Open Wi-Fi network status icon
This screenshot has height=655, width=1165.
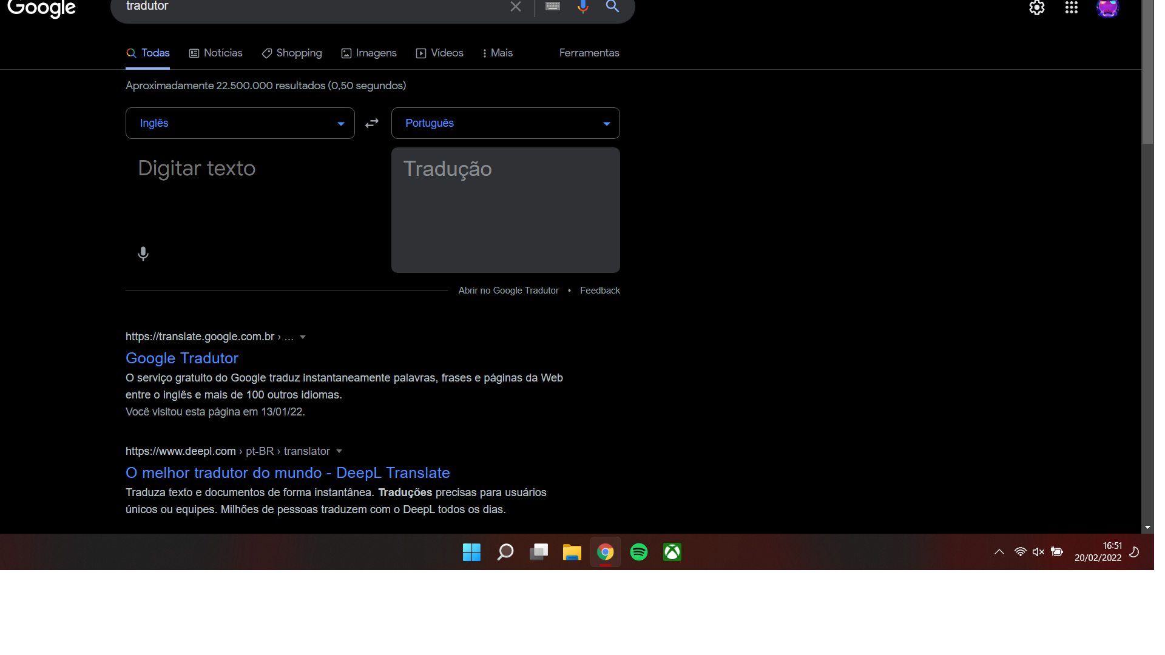pos(1021,552)
